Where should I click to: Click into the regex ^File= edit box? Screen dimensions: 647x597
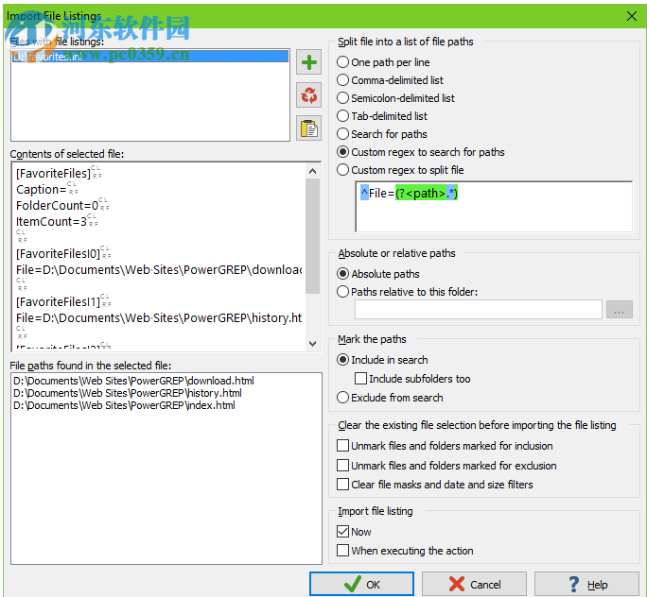click(x=494, y=207)
